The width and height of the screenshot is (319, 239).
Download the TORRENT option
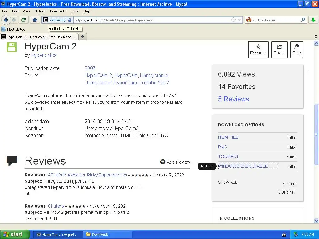click(x=228, y=157)
